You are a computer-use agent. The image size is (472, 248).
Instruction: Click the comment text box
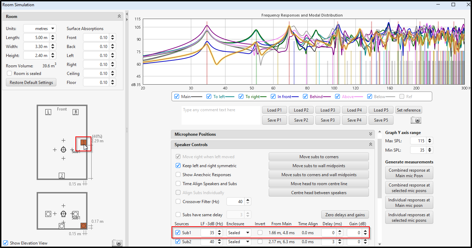click(x=221, y=115)
